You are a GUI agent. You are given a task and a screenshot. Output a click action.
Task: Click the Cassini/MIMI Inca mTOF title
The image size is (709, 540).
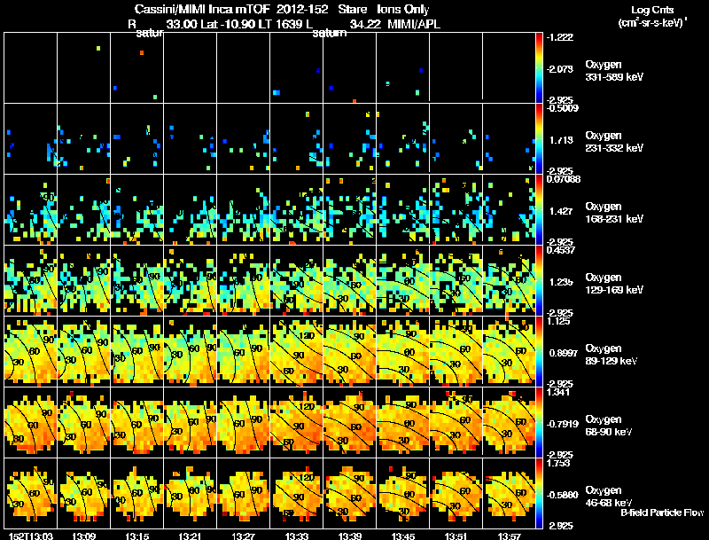pyautogui.click(x=202, y=9)
